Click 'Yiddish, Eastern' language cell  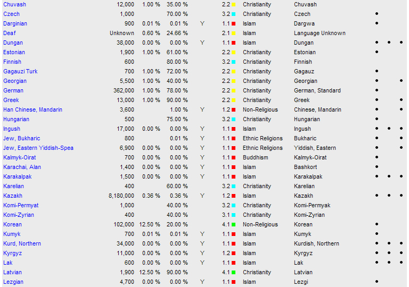click(x=315, y=148)
